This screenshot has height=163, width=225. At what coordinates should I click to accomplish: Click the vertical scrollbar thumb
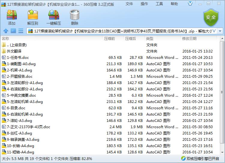[222, 92]
